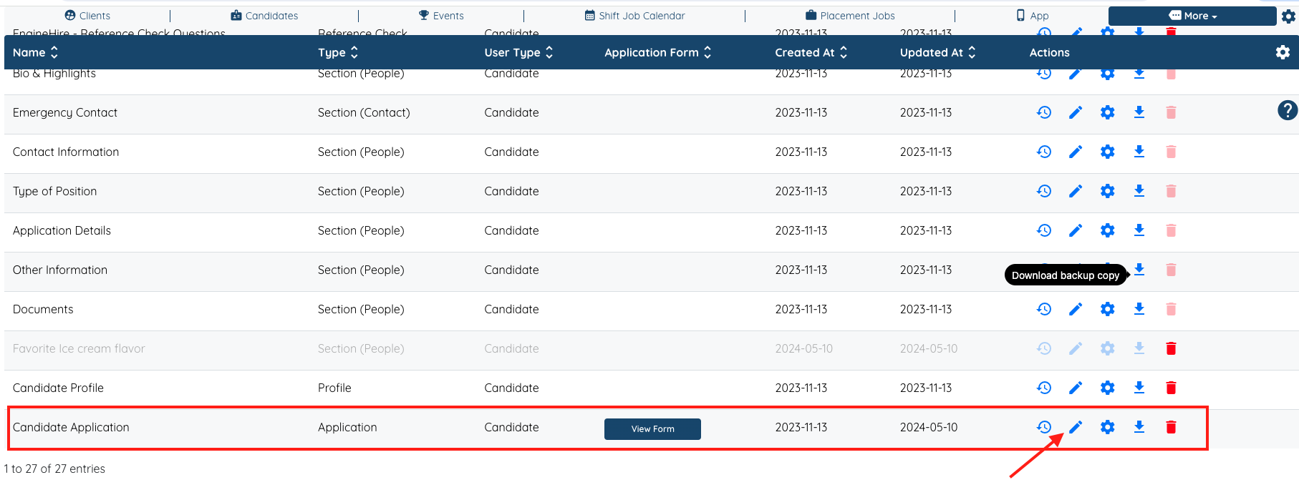Viewport: 1299px width, 500px height.
Task: Select the Documents row name
Action: (43, 309)
